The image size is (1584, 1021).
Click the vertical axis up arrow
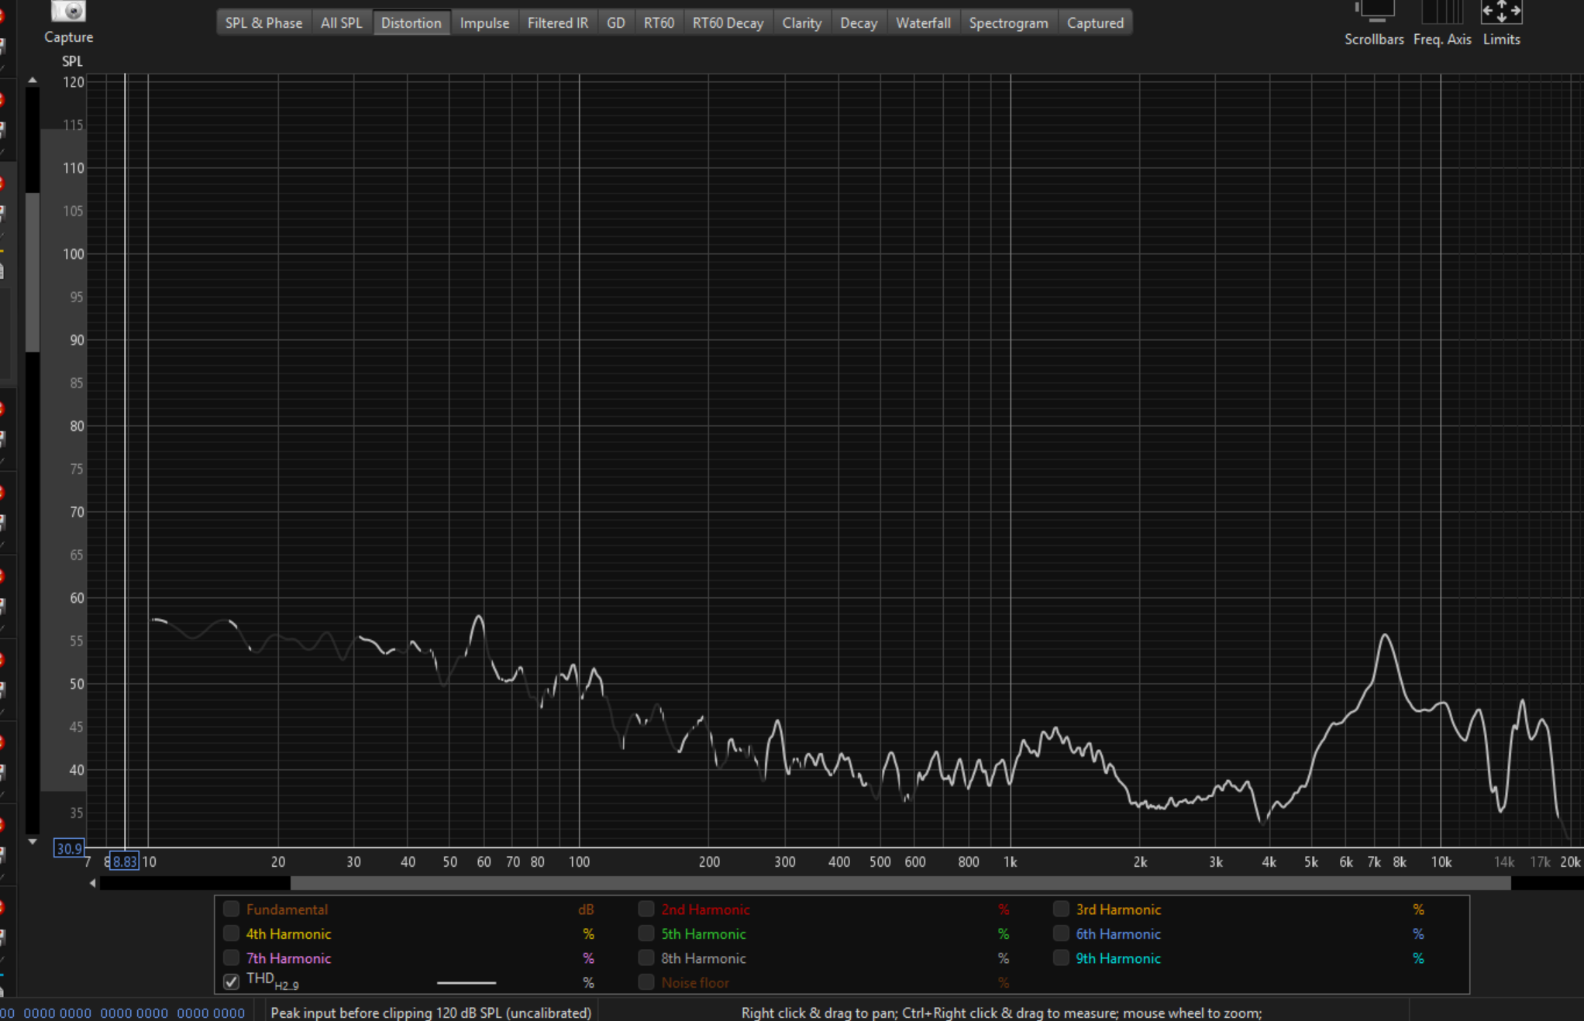coord(33,81)
